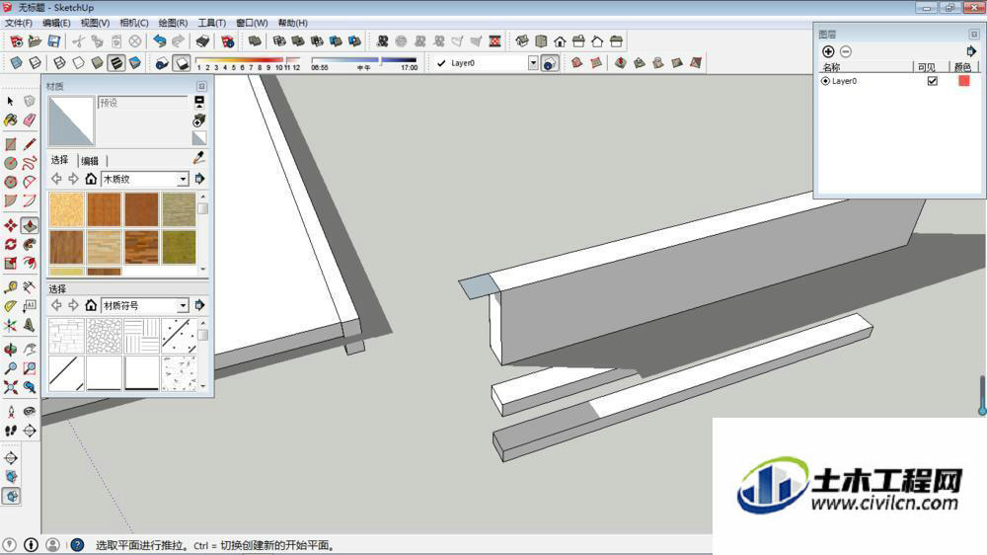Select the Rotate tool

tap(10, 245)
